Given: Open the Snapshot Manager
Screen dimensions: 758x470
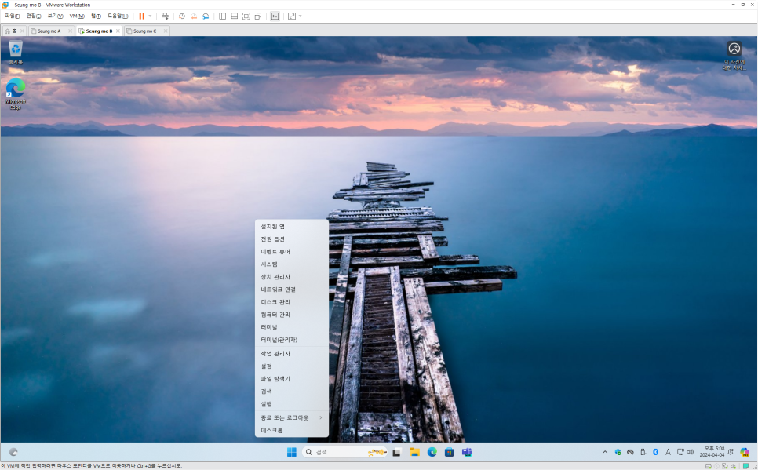Looking at the screenshot, I should (x=205, y=16).
